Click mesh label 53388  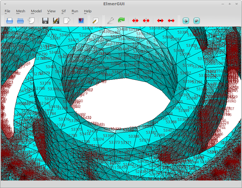[x=171, y=122]
